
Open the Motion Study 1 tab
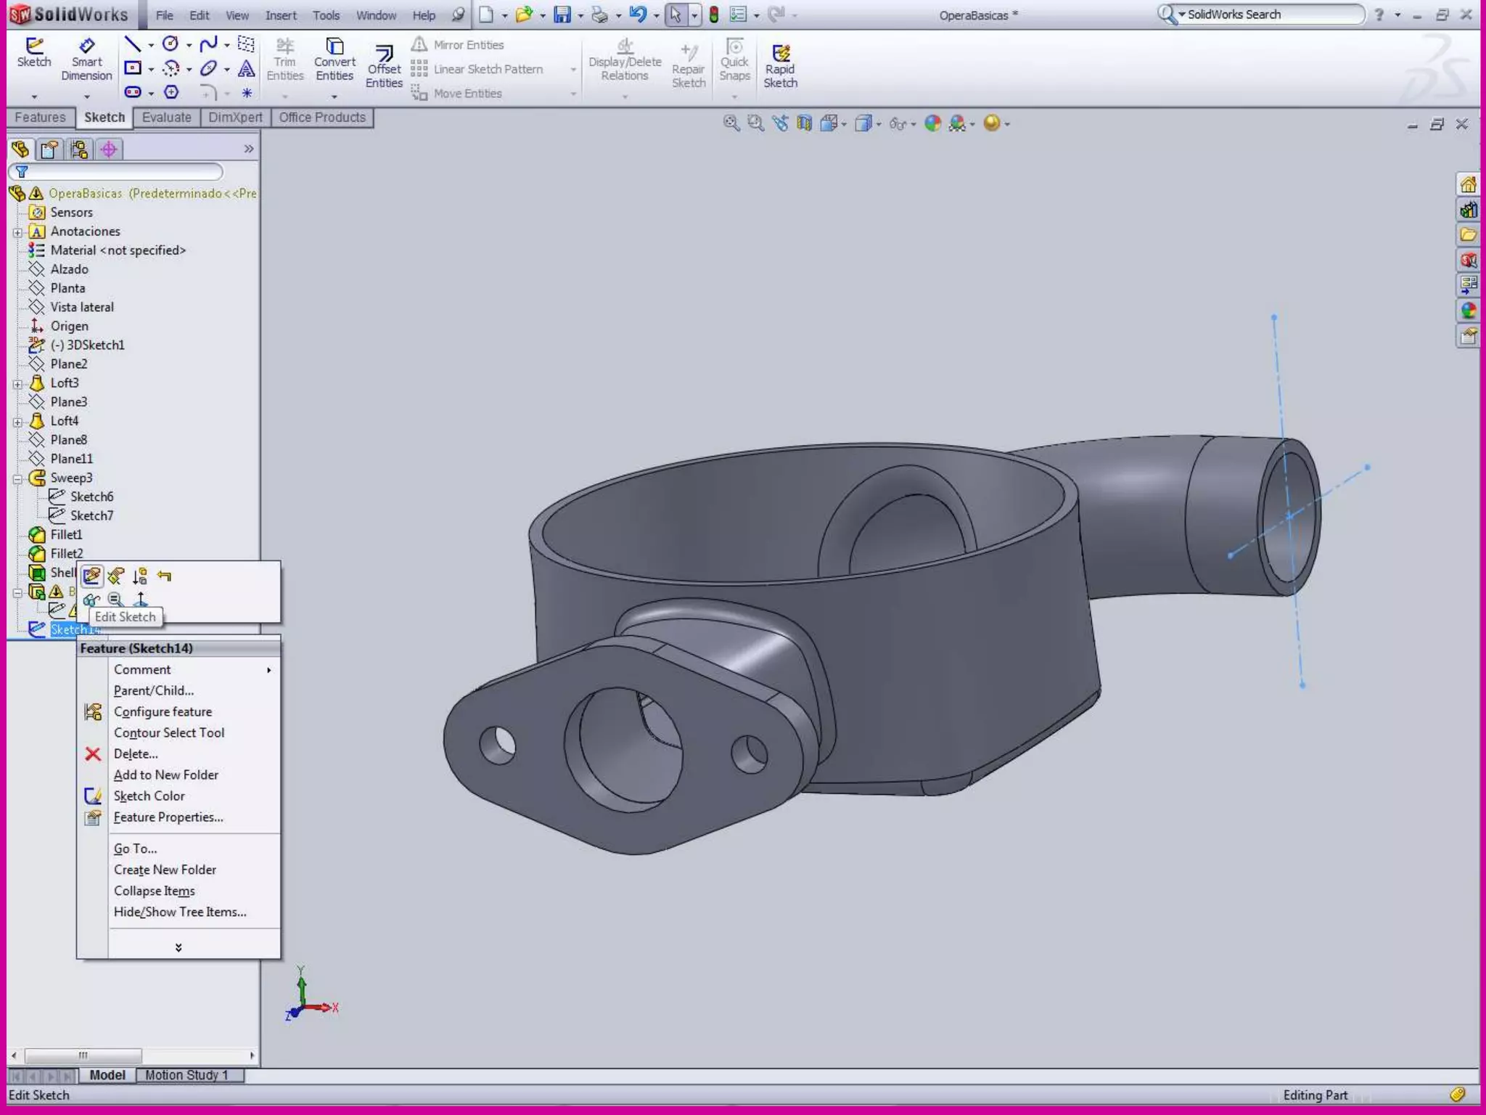tap(186, 1075)
